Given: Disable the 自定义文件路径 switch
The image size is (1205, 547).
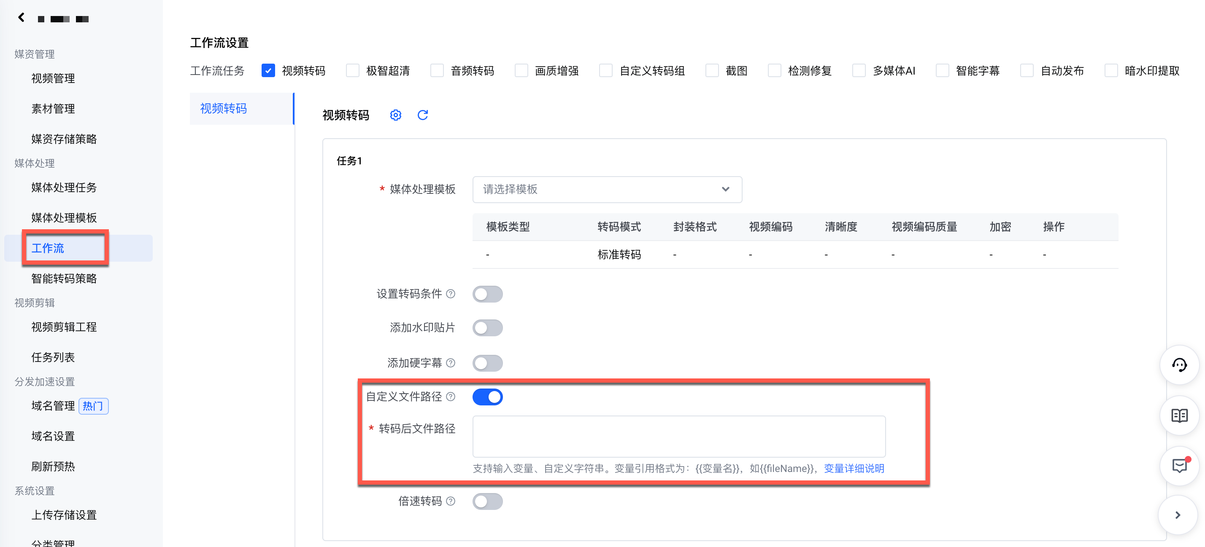Looking at the screenshot, I should tap(487, 397).
